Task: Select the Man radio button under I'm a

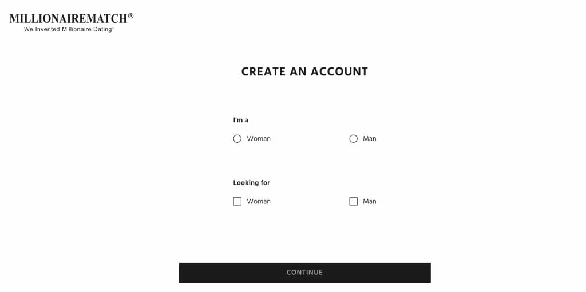Action: [354, 139]
